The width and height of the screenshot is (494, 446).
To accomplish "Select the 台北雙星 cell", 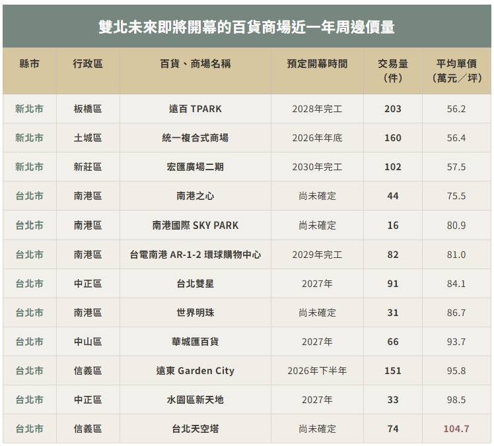I will tap(195, 284).
